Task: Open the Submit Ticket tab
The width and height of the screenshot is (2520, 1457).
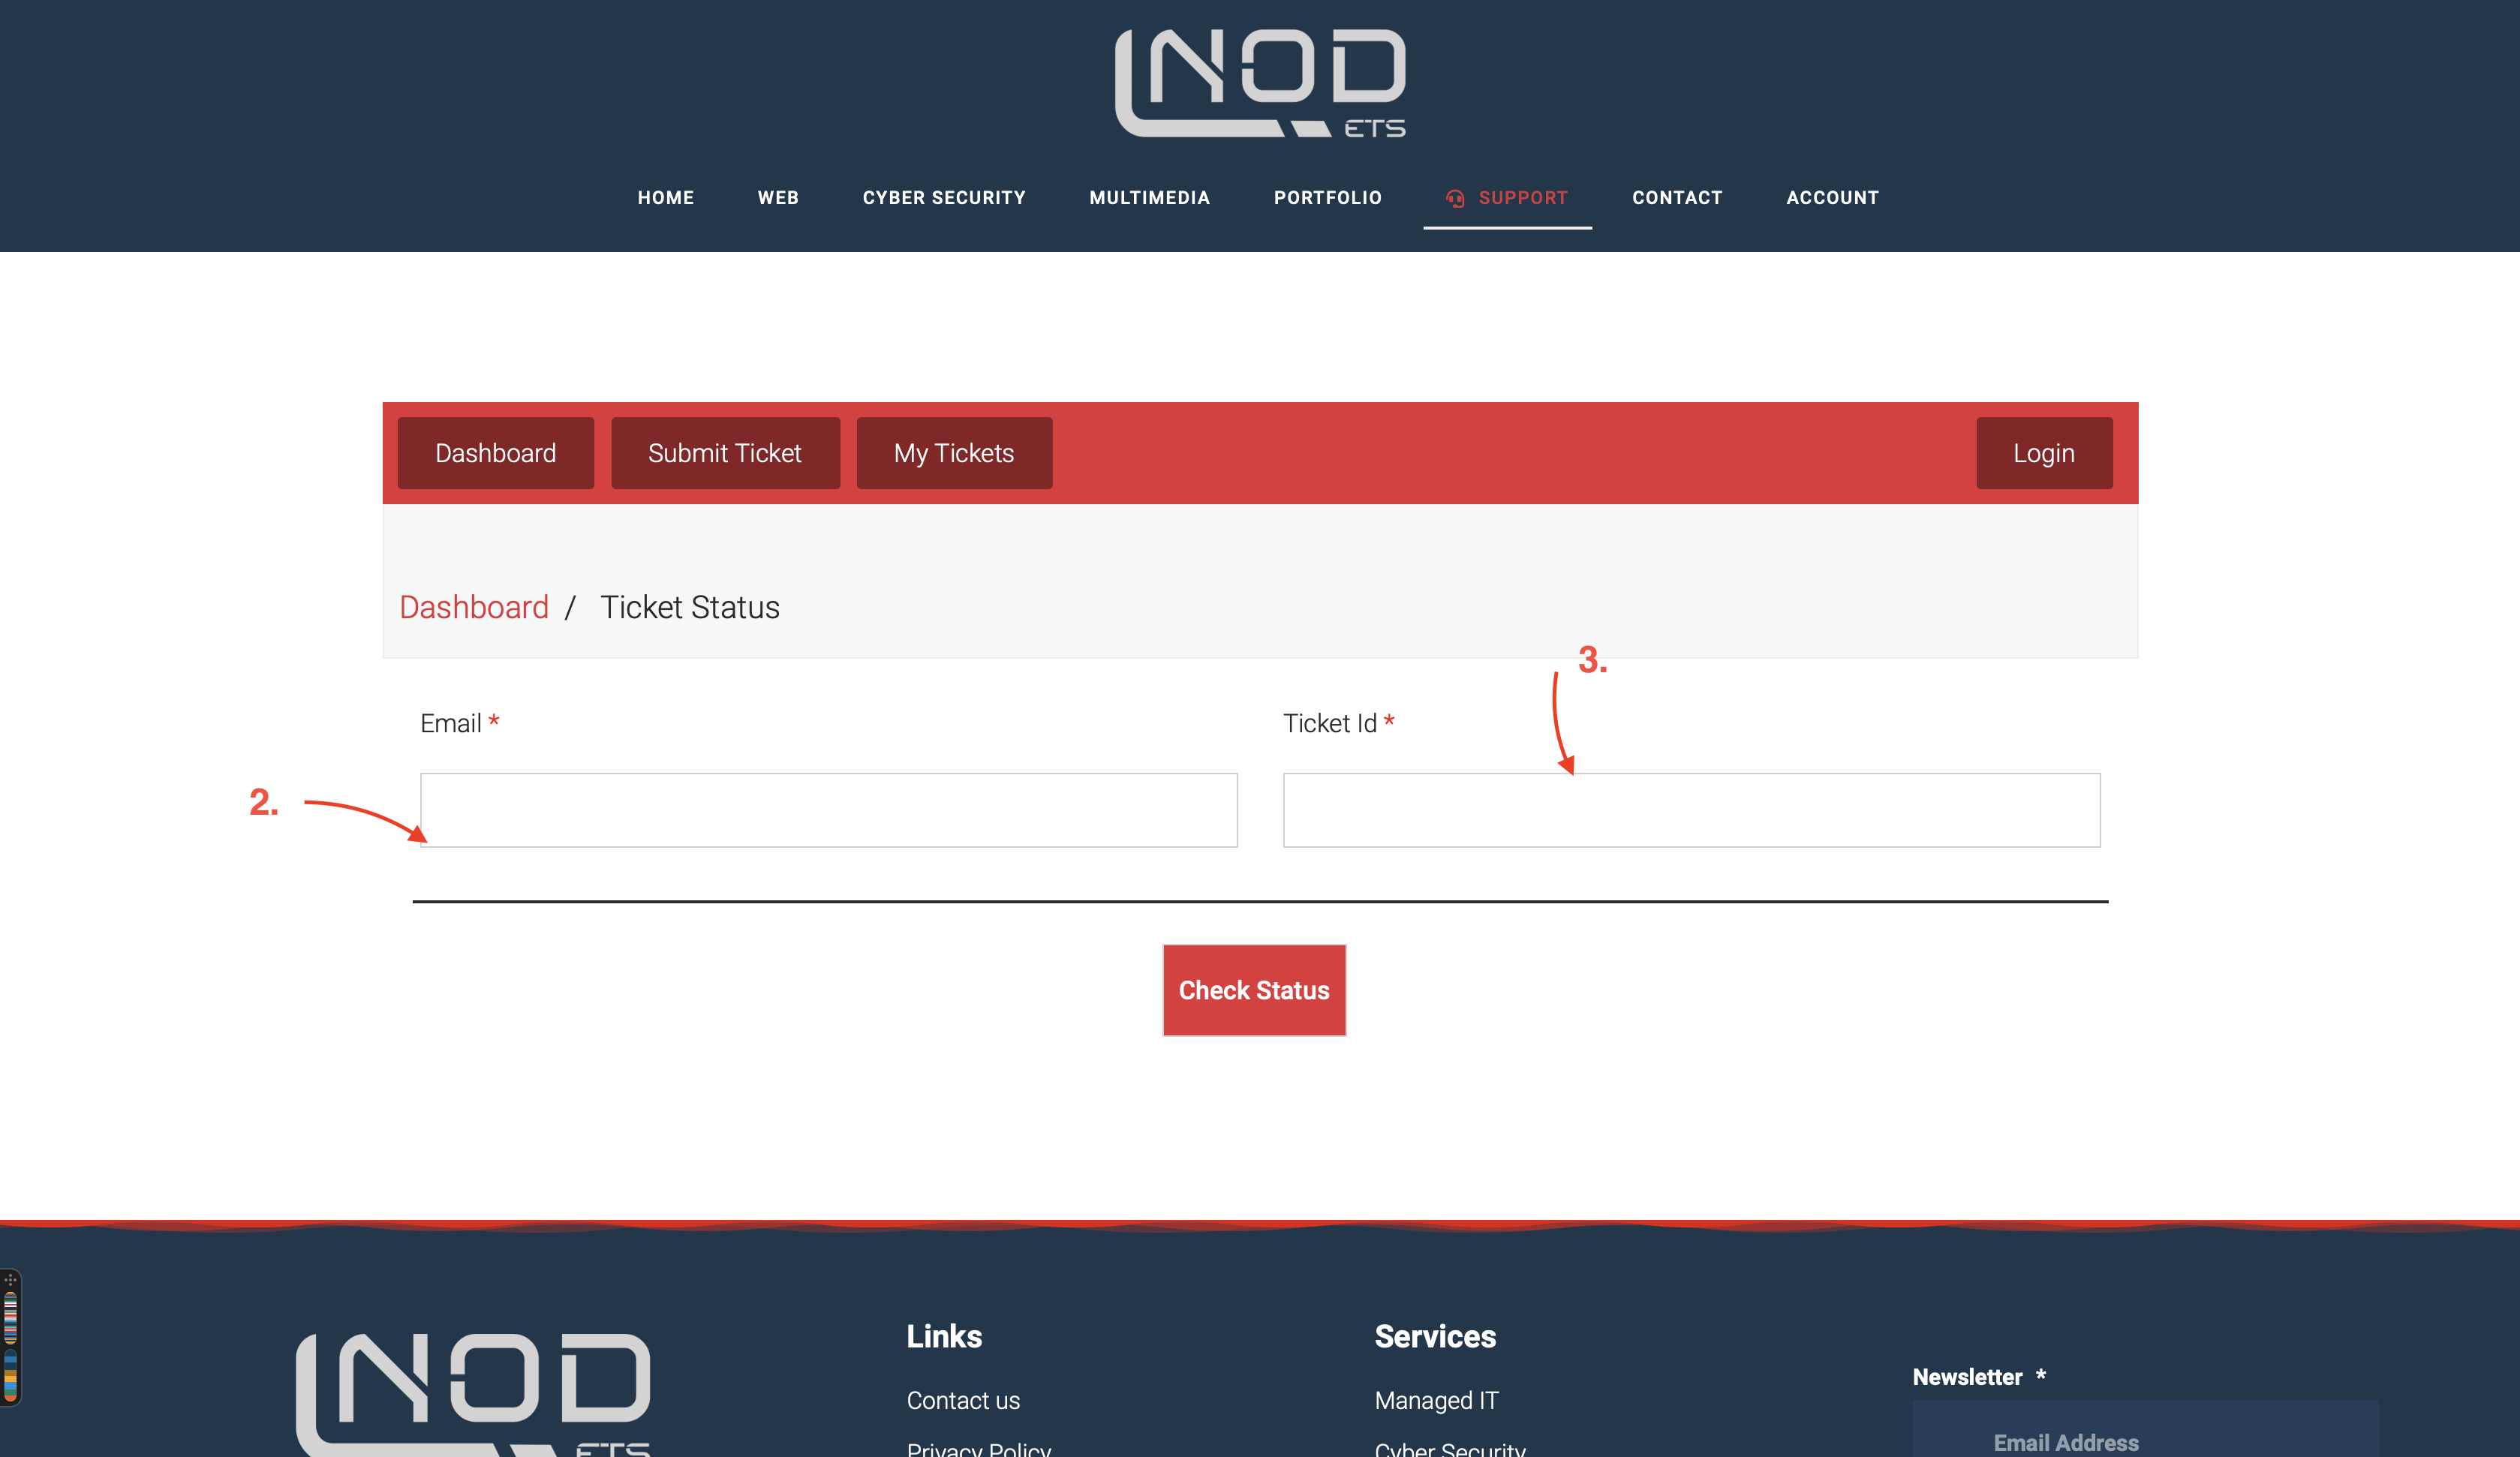Action: (x=724, y=453)
